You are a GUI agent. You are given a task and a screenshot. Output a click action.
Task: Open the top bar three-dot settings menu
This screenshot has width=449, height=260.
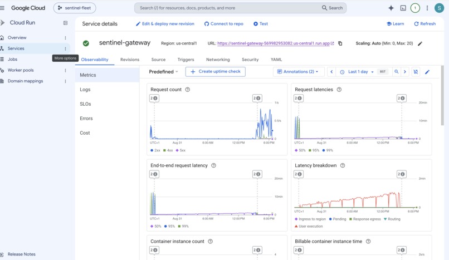(x=427, y=8)
